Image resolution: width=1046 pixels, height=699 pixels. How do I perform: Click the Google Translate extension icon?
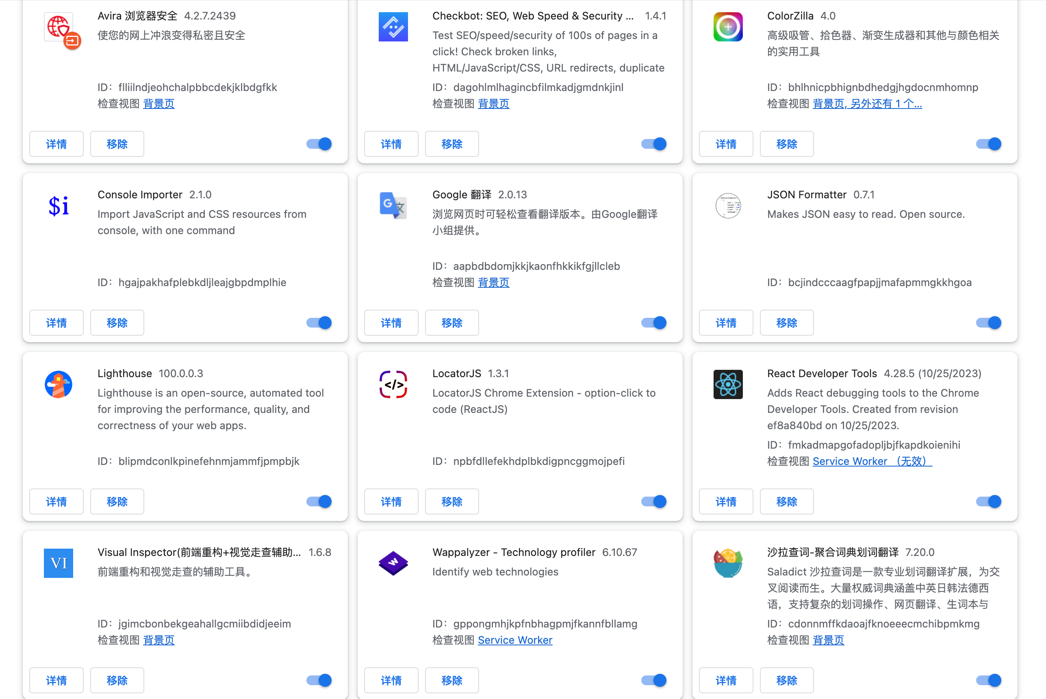point(393,206)
